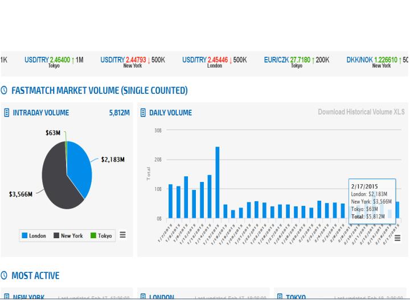Download Historical Volume XLS
410x307 pixels.
(x=361, y=113)
